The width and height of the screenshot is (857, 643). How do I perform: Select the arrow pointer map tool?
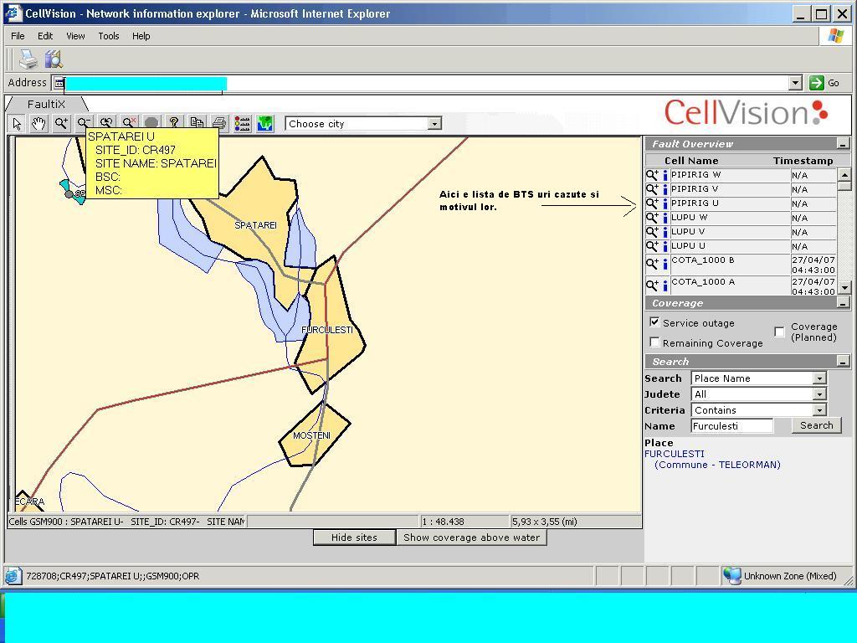(x=17, y=124)
